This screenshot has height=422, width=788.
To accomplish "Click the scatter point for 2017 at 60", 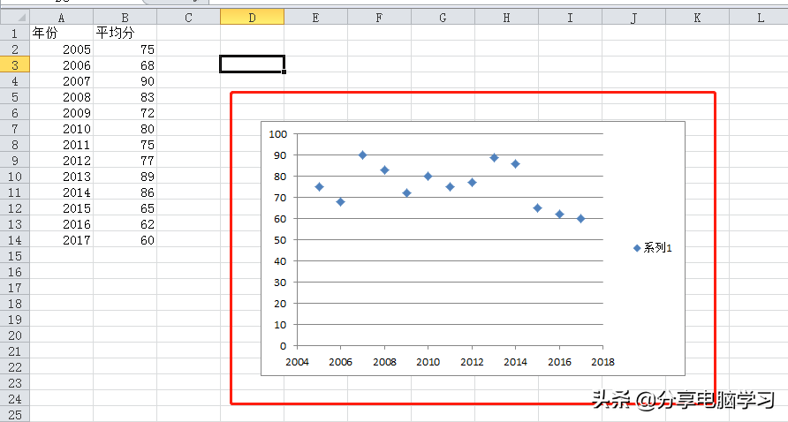I will [x=580, y=219].
